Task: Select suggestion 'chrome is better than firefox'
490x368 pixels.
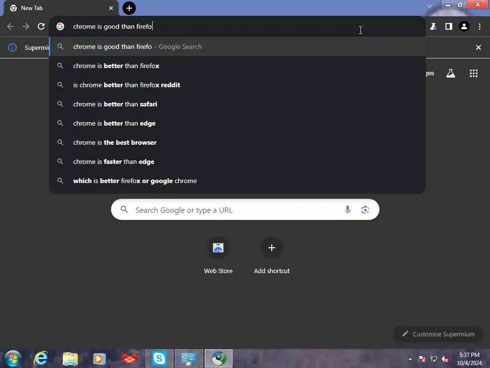Action: (237, 66)
